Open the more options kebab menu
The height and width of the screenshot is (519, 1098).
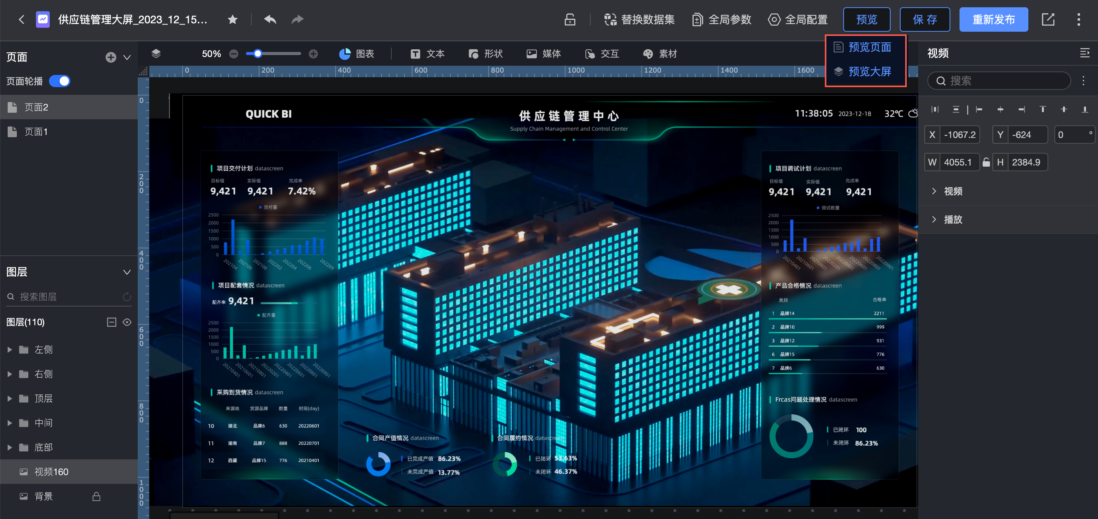tap(1079, 19)
